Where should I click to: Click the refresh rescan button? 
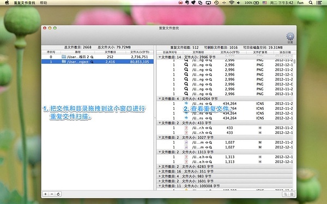(58, 194)
